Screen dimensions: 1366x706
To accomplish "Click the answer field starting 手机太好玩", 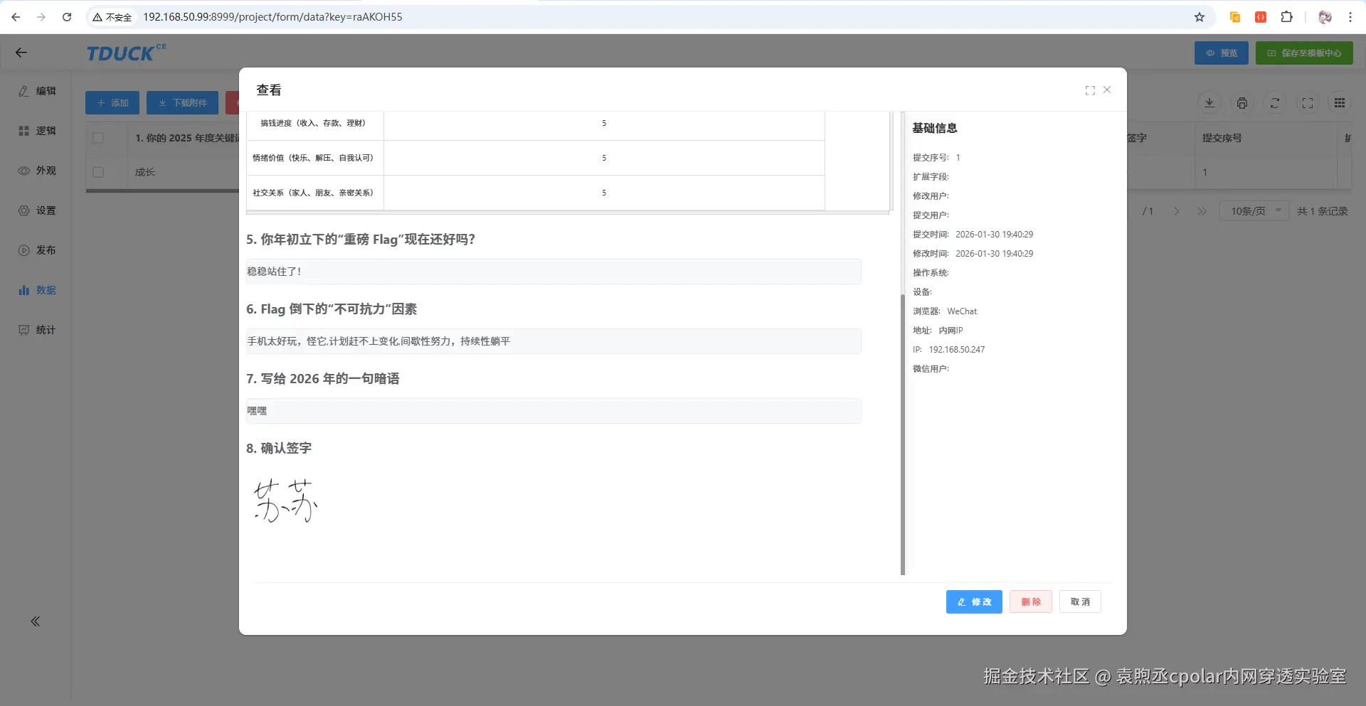I will coord(554,341).
